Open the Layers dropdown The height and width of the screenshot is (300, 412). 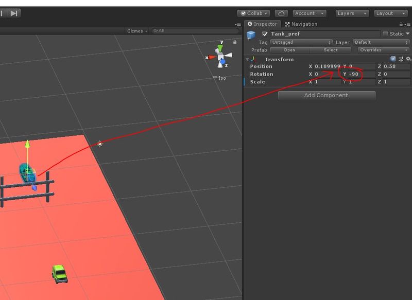[352, 13]
